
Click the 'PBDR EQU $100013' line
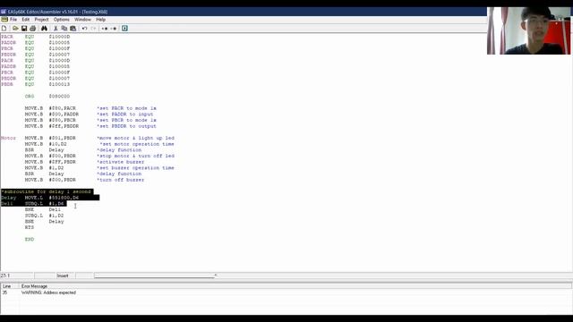pos(36,84)
